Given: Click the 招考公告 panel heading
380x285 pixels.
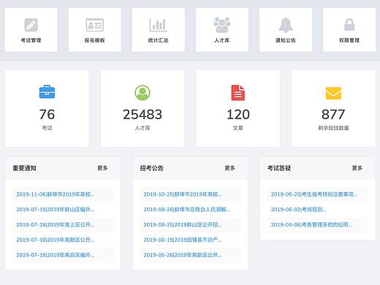Looking at the screenshot, I should (152, 168).
